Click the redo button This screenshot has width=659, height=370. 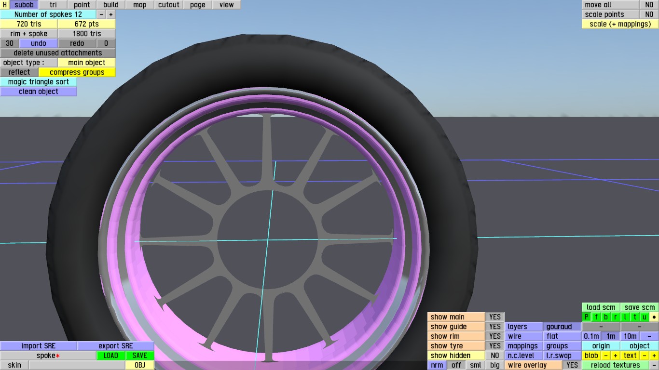[77, 43]
